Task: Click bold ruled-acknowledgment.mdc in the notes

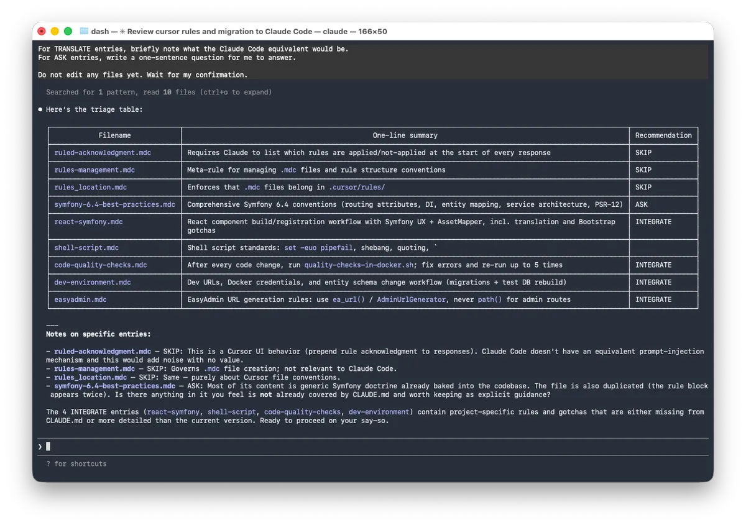Action: (103, 352)
